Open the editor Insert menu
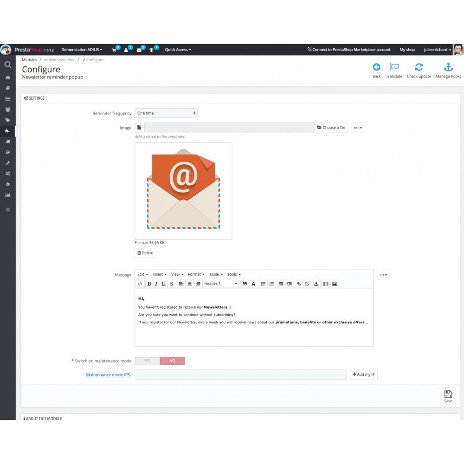Viewport: 464px width, 464px height. pos(160,274)
